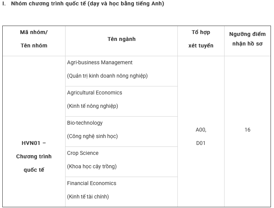
Task: Click the threshold score value '16'
Action: coord(247,130)
